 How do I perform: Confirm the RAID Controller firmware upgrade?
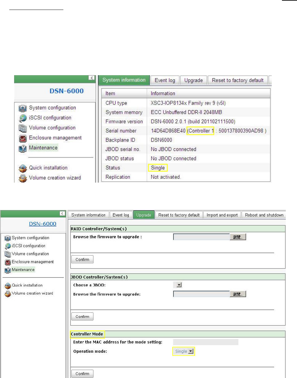pyautogui.click(x=82, y=259)
